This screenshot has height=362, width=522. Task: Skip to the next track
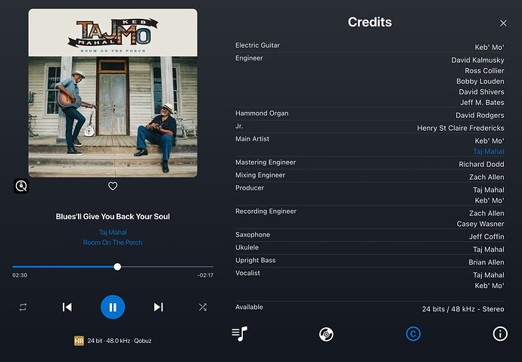[x=158, y=307]
